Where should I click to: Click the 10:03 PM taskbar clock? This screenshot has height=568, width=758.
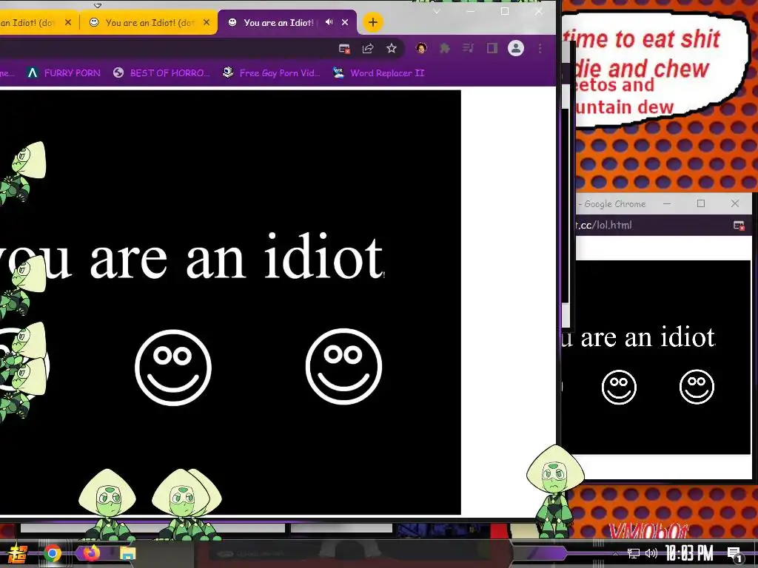[x=689, y=553]
